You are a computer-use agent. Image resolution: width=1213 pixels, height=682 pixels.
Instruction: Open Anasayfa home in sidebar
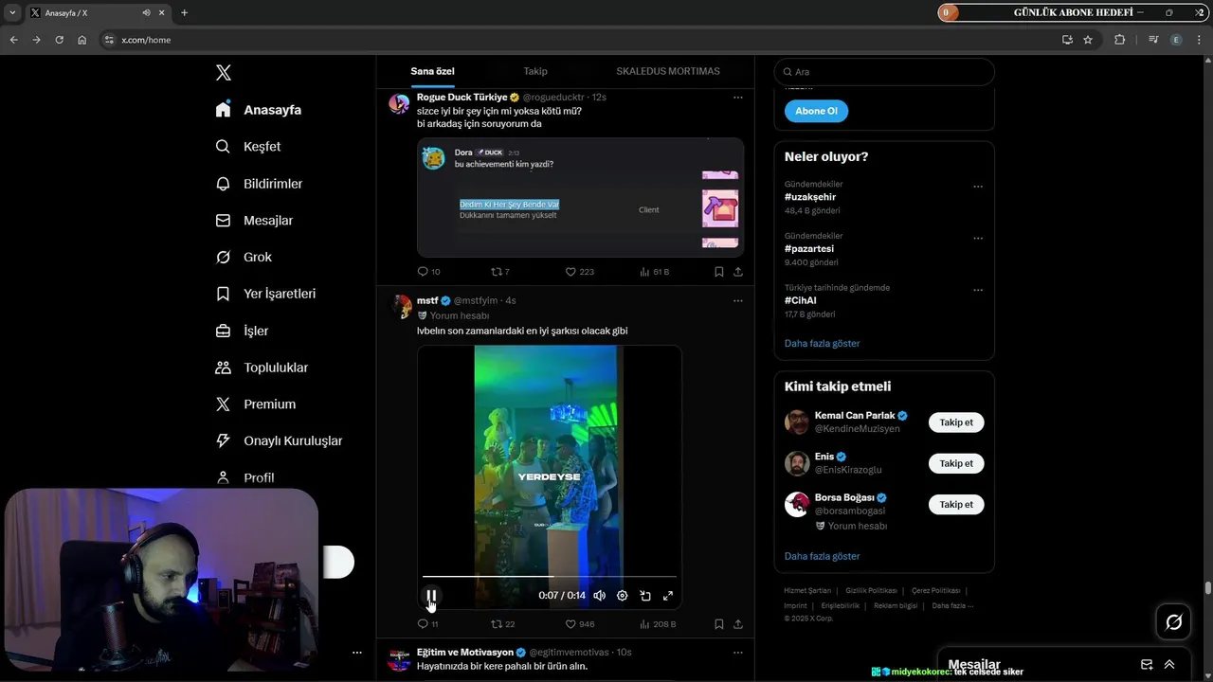[259, 110]
